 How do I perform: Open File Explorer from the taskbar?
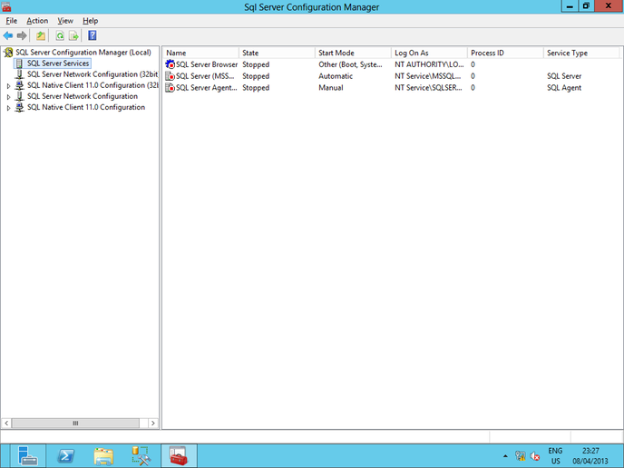(x=103, y=455)
